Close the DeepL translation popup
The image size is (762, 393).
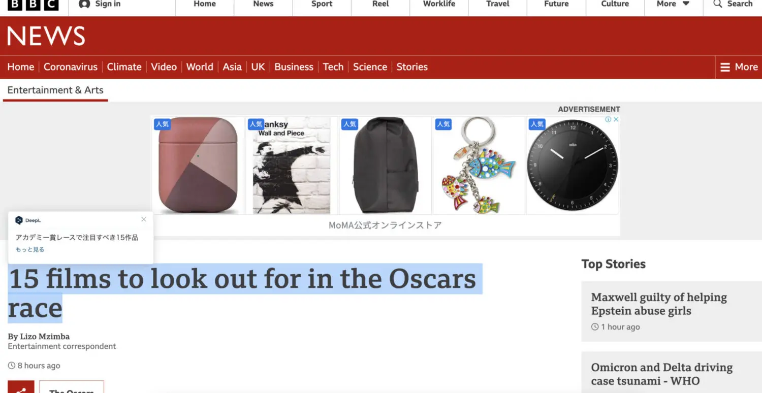pyautogui.click(x=144, y=219)
